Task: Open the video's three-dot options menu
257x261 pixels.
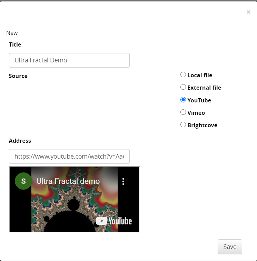Action: click(x=123, y=181)
